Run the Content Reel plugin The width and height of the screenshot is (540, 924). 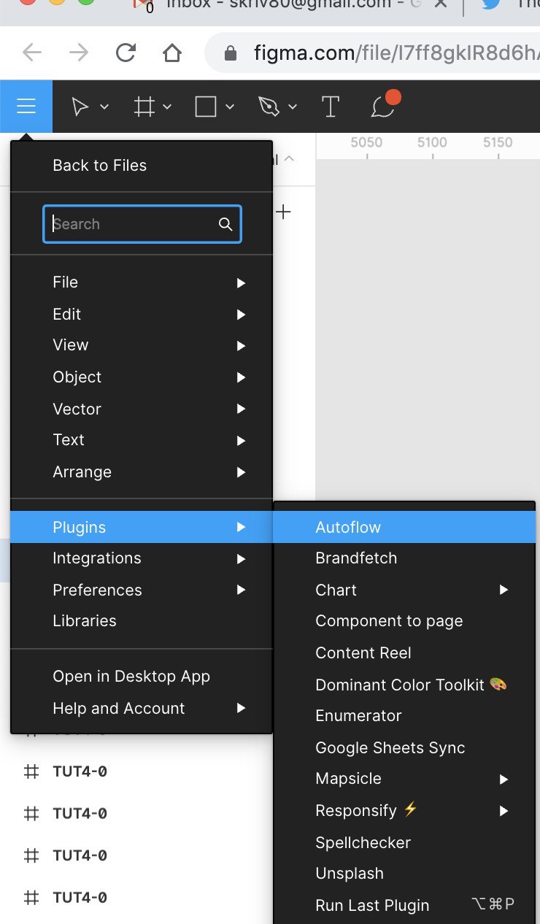(404, 653)
